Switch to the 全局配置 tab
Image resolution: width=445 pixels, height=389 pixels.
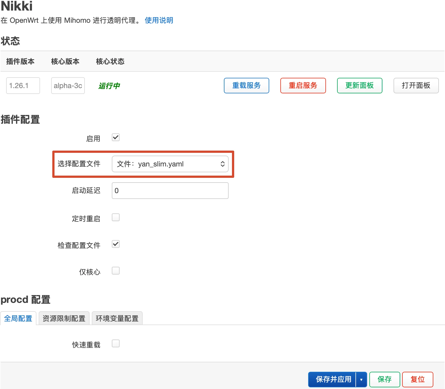[x=18, y=318]
